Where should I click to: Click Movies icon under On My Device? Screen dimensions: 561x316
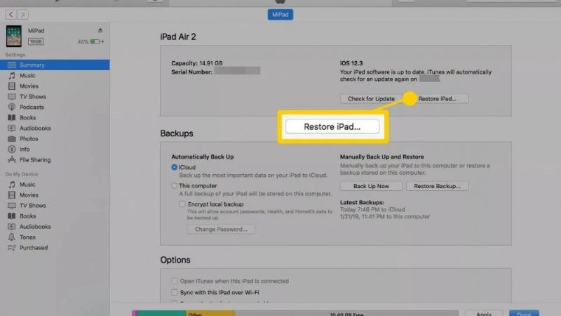(12, 195)
